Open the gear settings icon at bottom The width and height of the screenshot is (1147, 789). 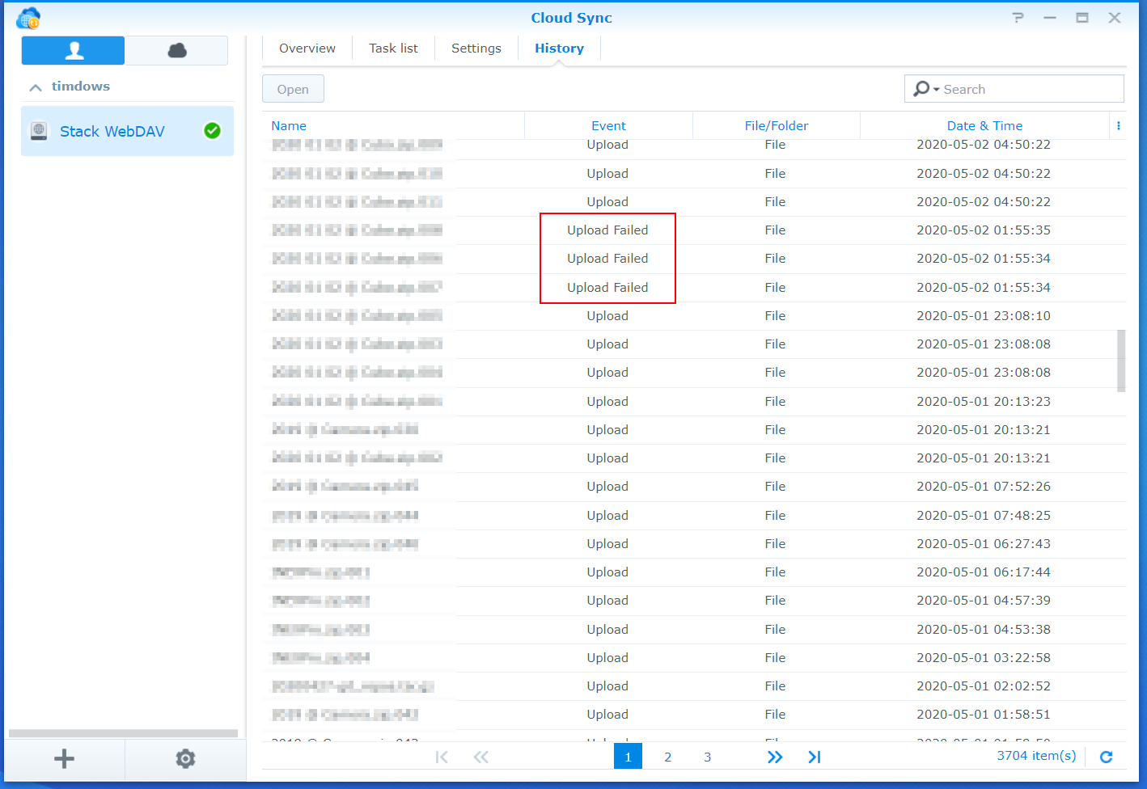[185, 758]
